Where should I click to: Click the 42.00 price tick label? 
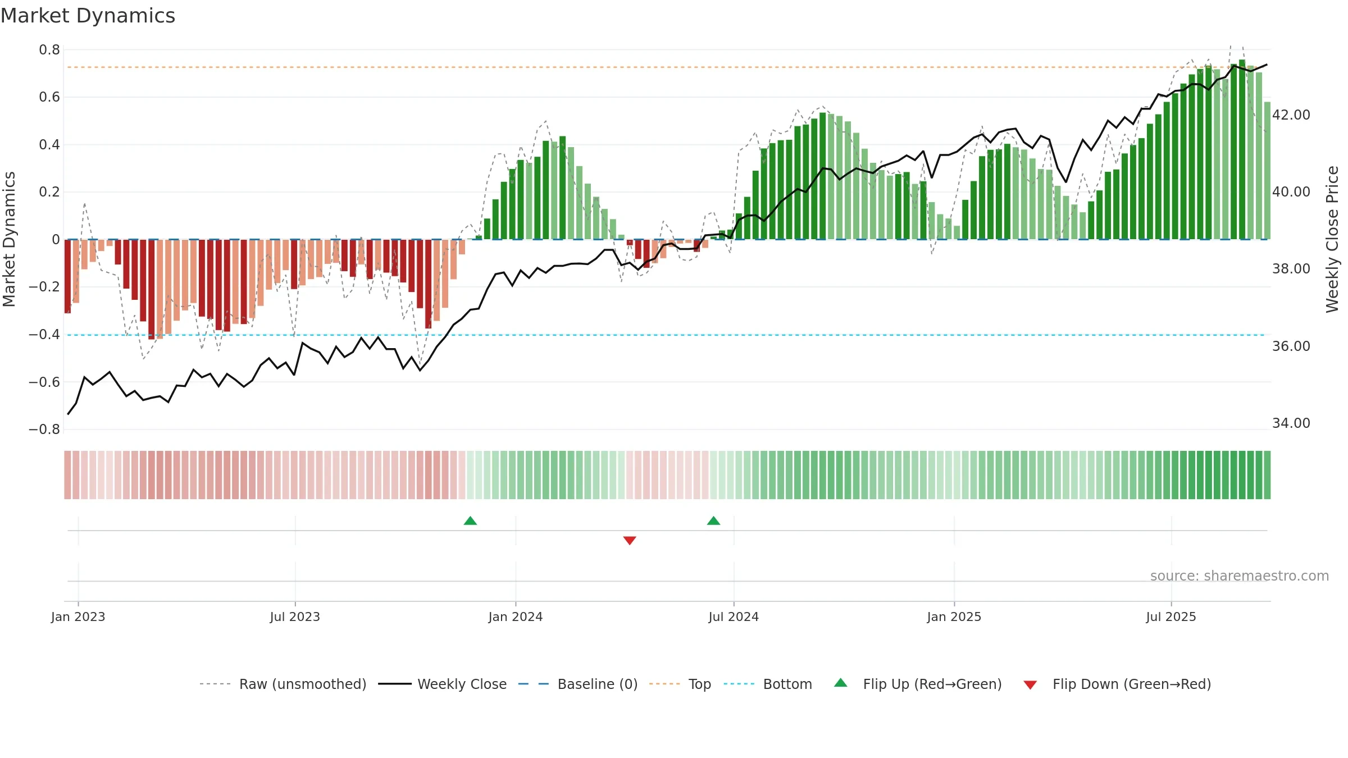click(1291, 115)
